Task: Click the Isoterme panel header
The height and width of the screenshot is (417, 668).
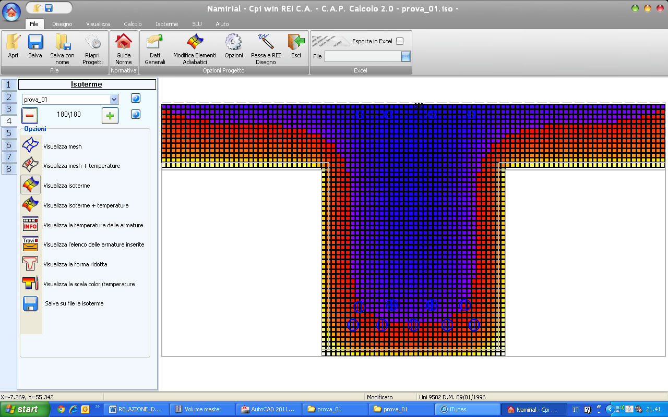Action: [x=87, y=84]
